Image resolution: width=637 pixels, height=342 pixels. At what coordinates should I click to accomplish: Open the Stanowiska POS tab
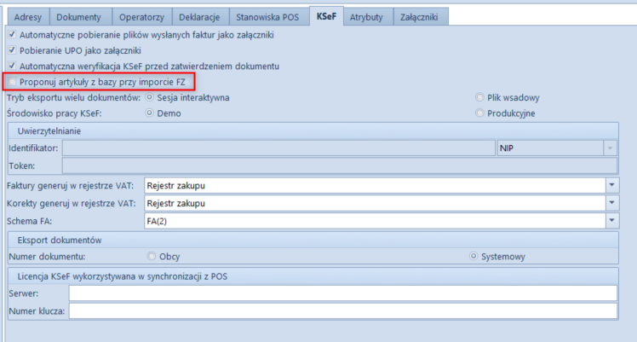tap(267, 17)
